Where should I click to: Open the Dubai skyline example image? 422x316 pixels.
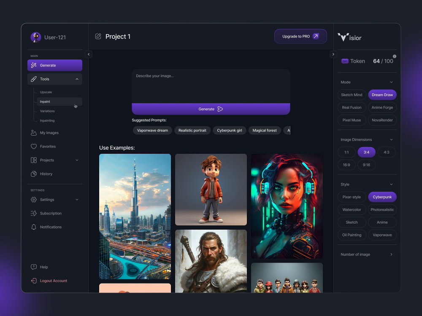(135, 217)
